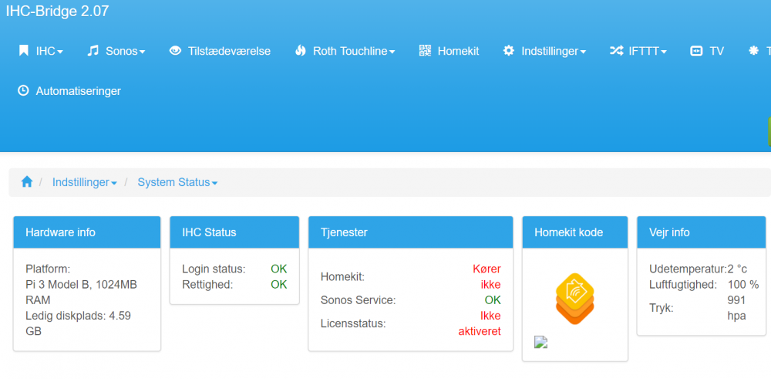This screenshot has height=379, width=771.
Task: Click the IHC-Bridge 2.07 title link
Action: [x=59, y=10]
